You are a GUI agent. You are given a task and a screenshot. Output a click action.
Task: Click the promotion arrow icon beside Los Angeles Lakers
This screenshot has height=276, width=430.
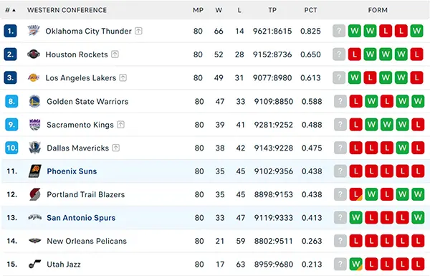123,77
